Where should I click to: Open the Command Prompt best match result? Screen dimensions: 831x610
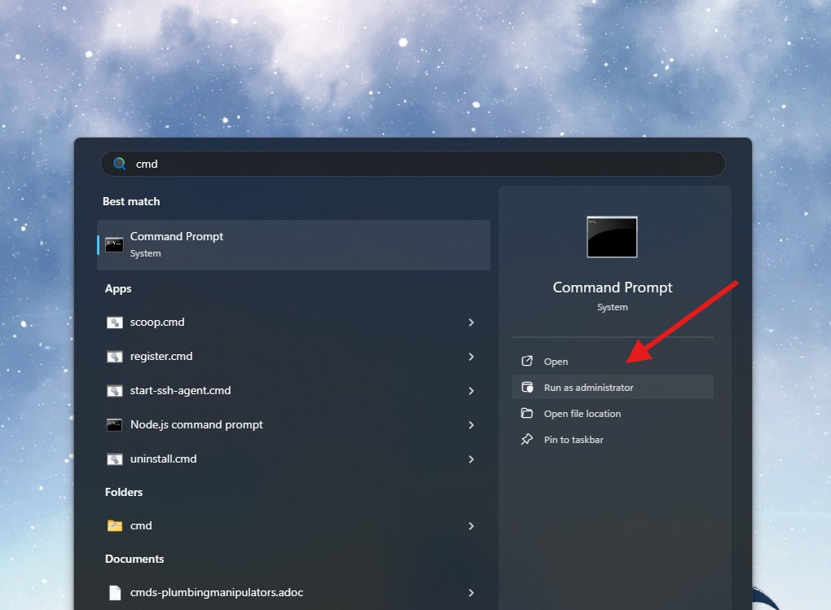(x=293, y=245)
